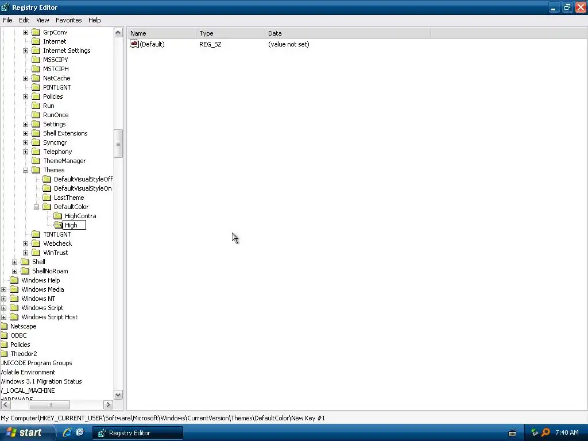Click the Type column header
Image resolution: width=588 pixels, height=441 pixels.
(230, 33)
